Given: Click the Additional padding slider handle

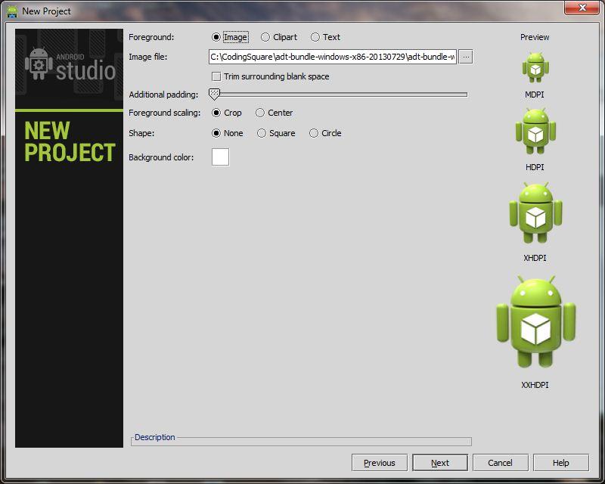Looking at the screenshot, I should pyautogui.click(x=214, y=95).
